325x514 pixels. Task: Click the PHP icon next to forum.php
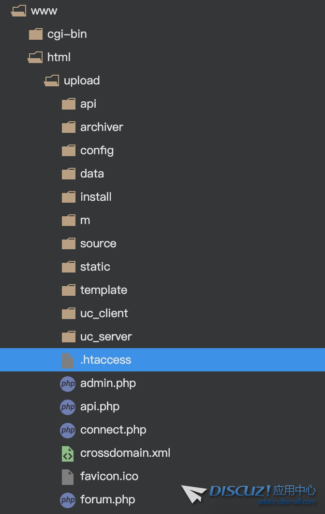click(68, 500)
